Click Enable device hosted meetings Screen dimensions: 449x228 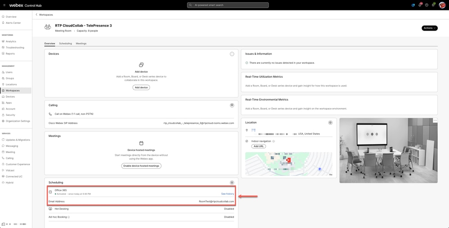(141, 166)
